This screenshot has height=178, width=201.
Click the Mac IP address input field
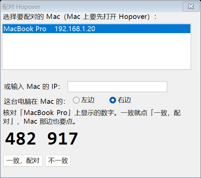pyautogui.click(x=117, y=87)
